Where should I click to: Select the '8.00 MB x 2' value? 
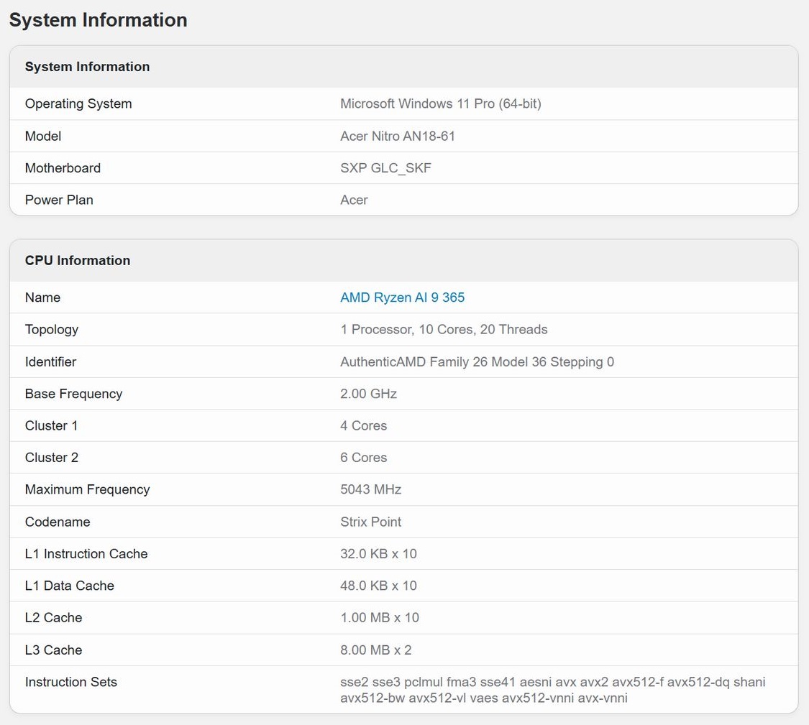coord(375,650)
